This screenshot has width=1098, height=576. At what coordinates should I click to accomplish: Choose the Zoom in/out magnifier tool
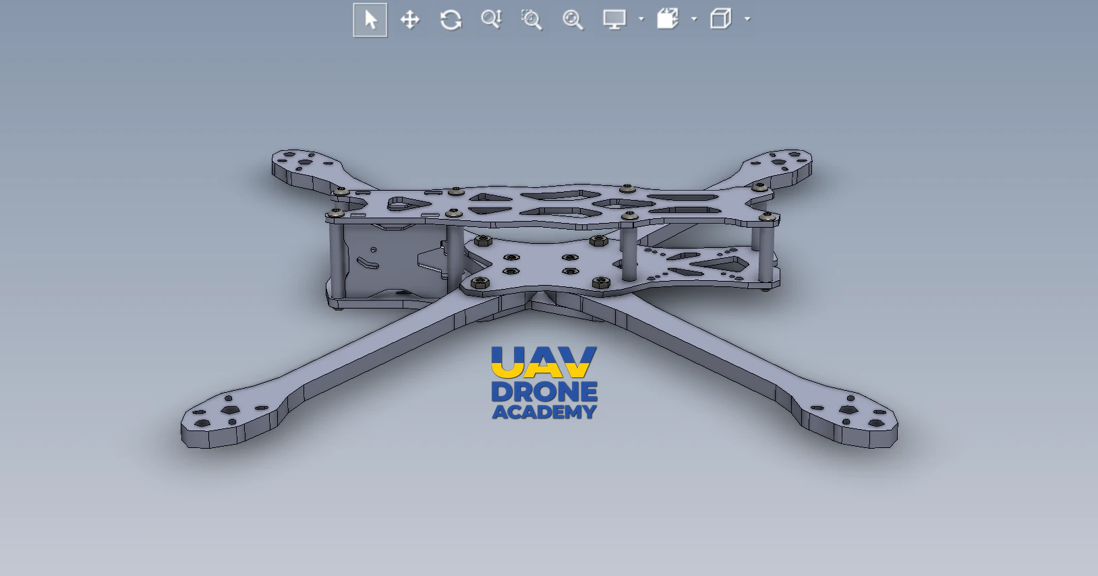coord(491,20)
